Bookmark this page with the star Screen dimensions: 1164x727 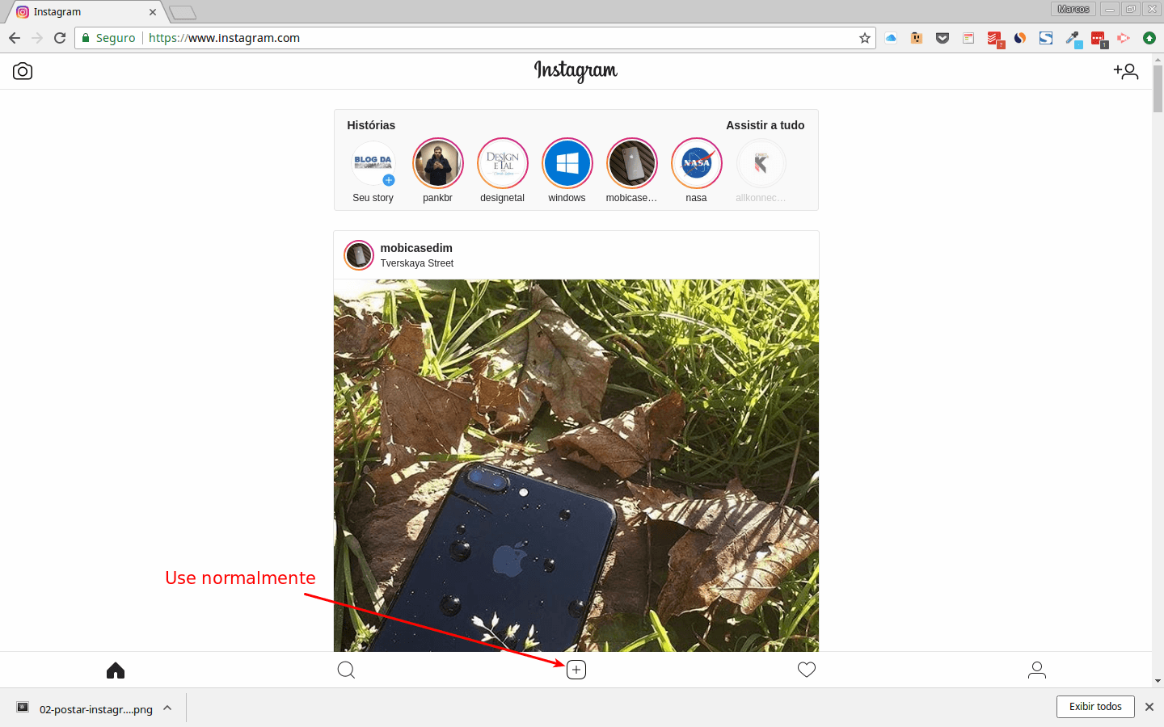pos(865,38)
